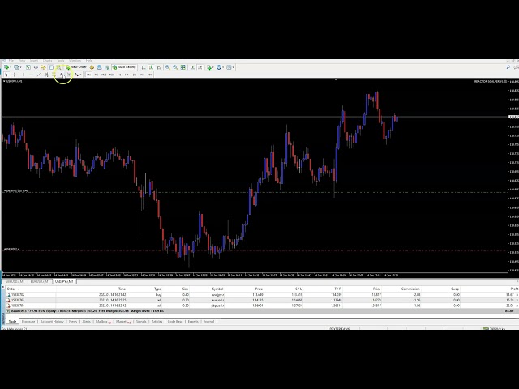Click the zoom out chart icon

point(176,67)
